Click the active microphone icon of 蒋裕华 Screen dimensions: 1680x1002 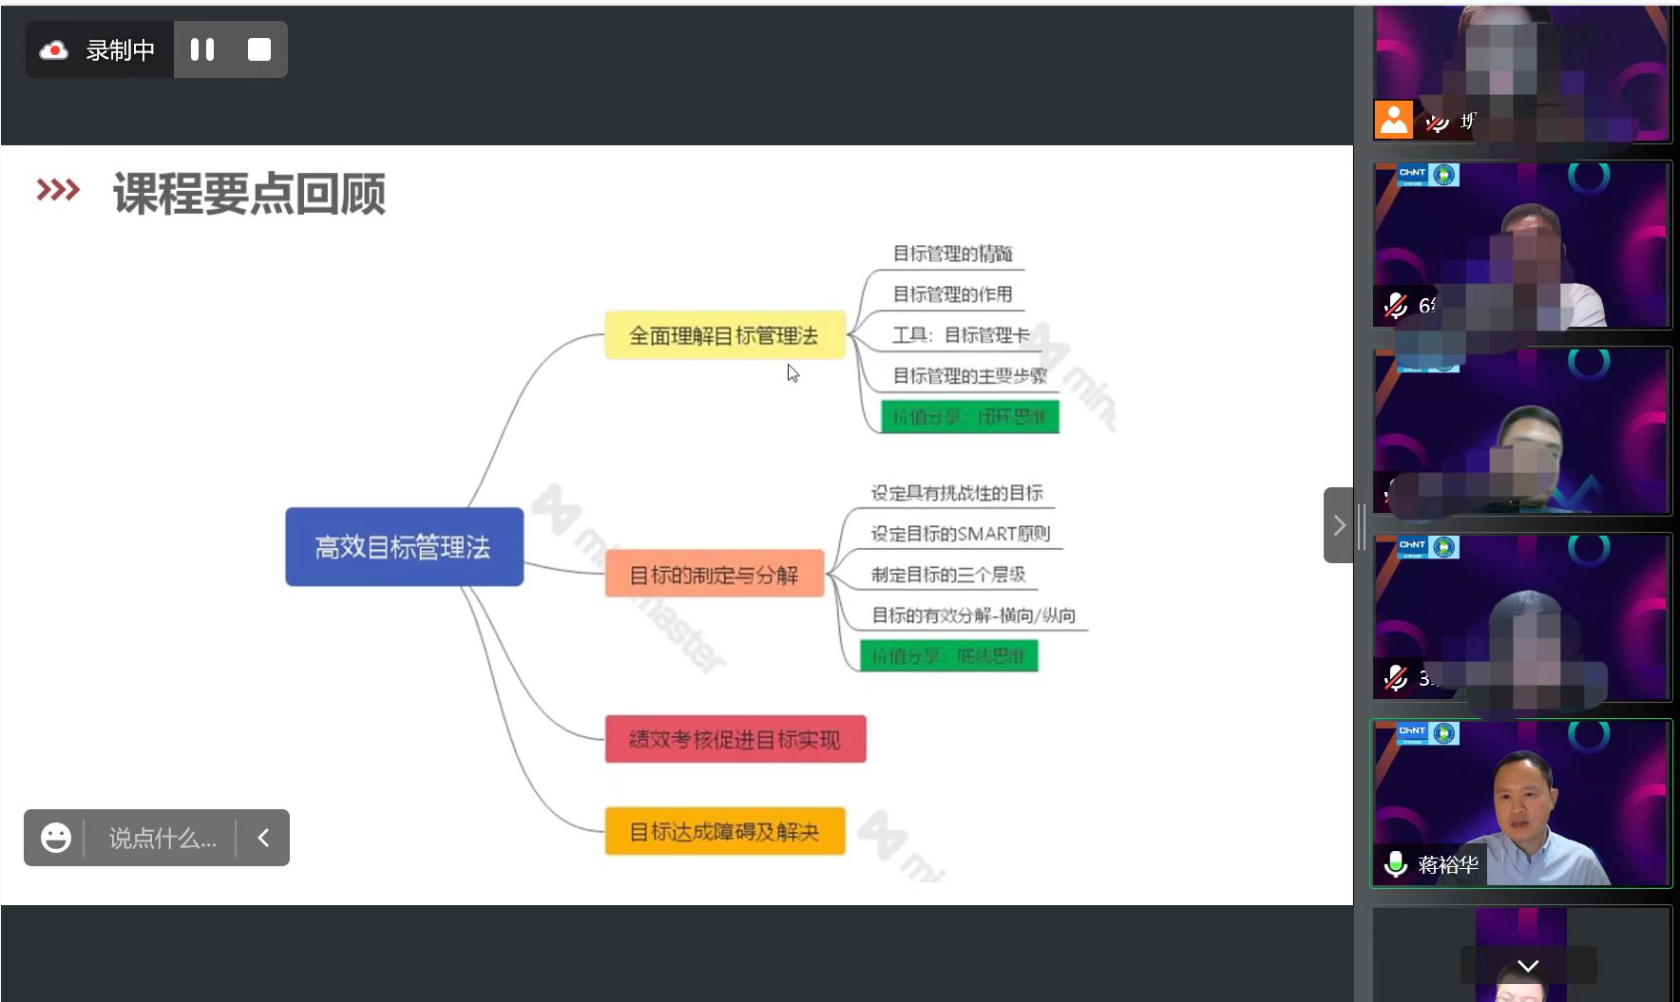(1395, 864)
